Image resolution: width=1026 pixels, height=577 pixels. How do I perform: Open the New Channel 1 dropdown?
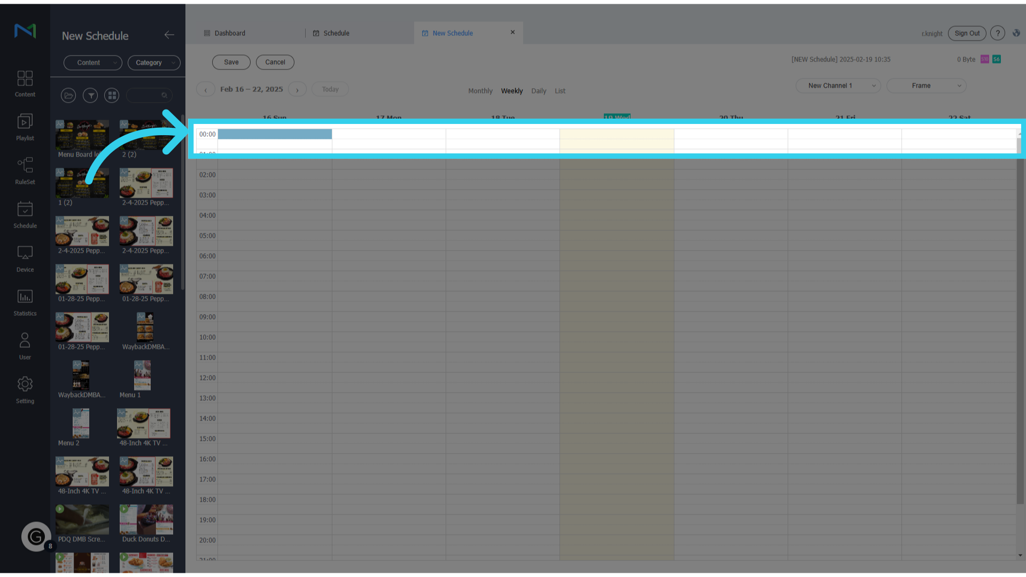tap(837, 85)
